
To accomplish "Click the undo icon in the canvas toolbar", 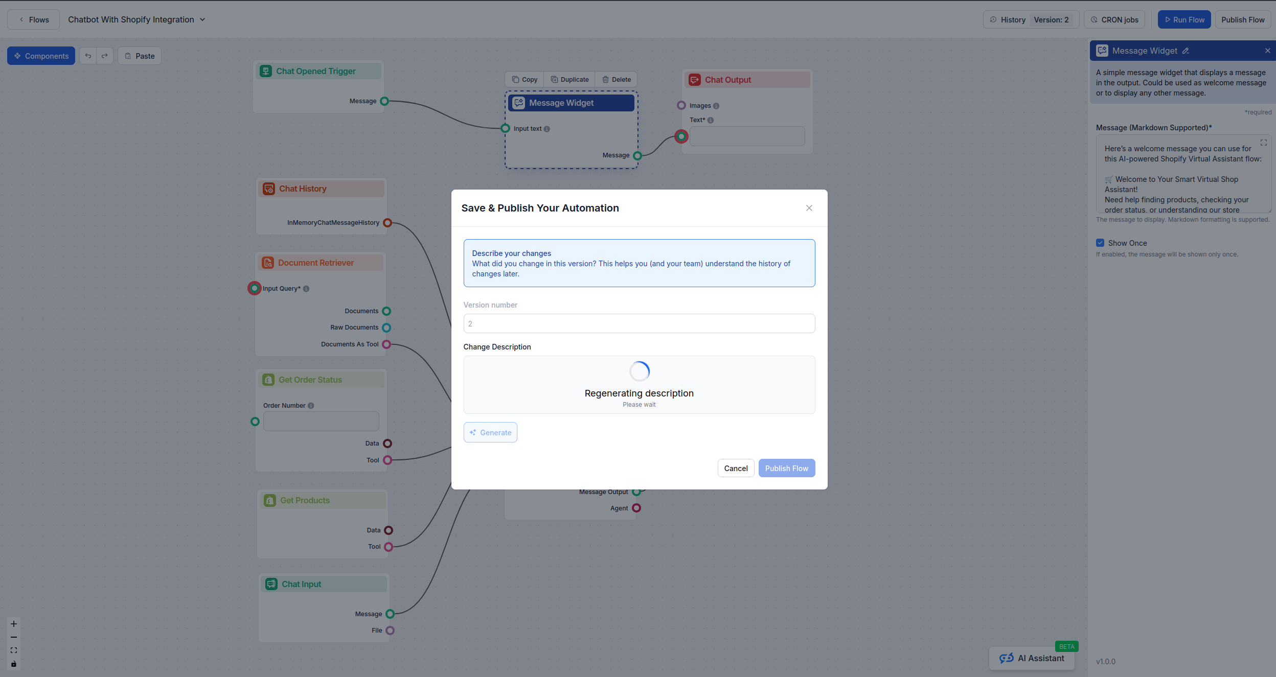I will (x=87, y=55).
